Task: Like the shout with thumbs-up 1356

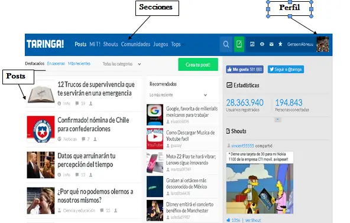Action: [228, 220]
